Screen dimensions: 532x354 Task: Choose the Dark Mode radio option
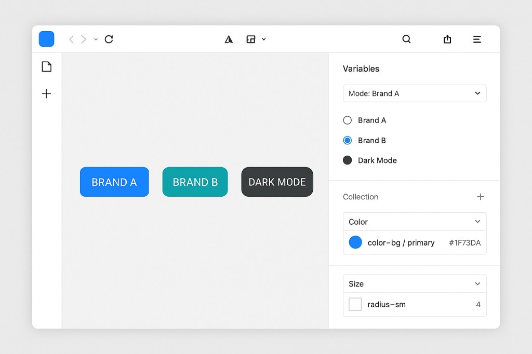(x=347, y=160)
